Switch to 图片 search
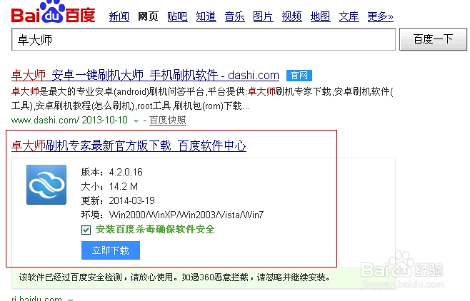Screen dimensions: 470x301 [263, 16]
